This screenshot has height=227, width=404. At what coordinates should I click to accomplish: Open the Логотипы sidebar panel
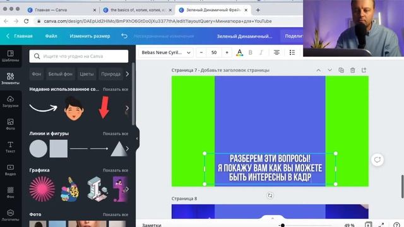[x=10, y=215]
